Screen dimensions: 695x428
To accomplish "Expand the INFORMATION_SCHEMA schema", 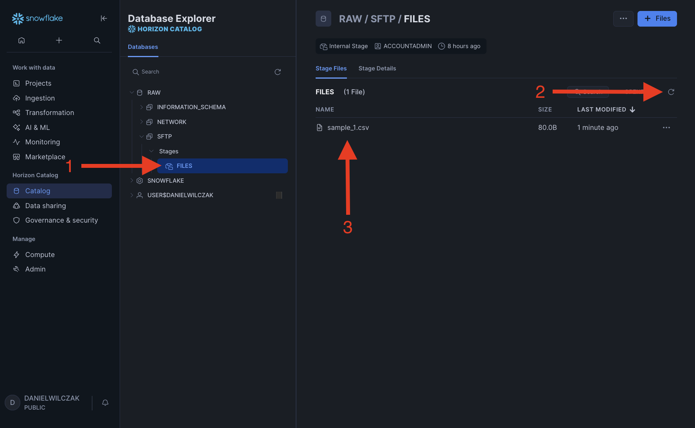I will pyautogui.click(x=142, y=107).
